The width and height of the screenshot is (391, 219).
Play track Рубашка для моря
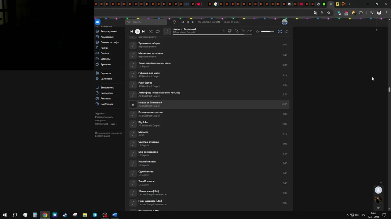click(209, 75)
